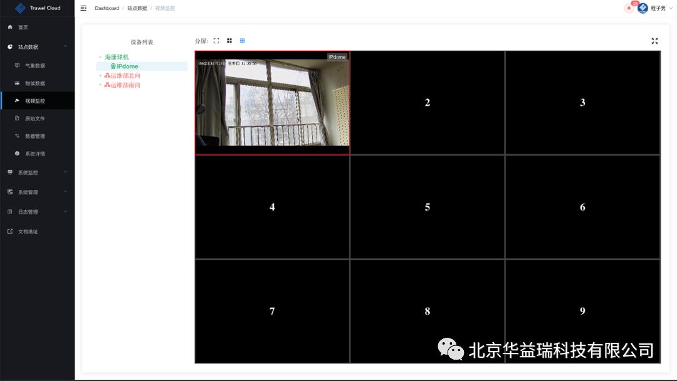The width and height of the screenshot is (677, 381).
Task: Collapse sidebar using the hamburger icon
Action: coord(83,8)
